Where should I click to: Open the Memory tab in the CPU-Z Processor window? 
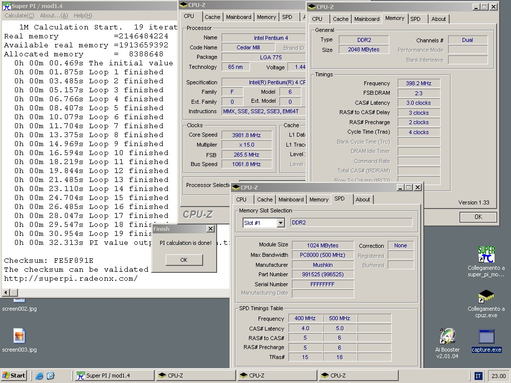click(x=266, y=17)
